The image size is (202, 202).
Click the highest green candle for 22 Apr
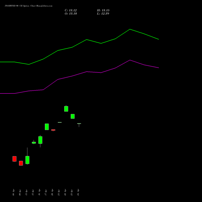coord(66,109)
